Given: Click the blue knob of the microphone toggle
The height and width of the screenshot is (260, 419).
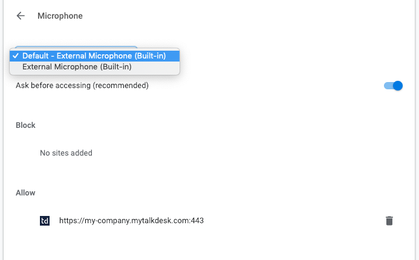Looking at the screenshot, I should (397, 86).
